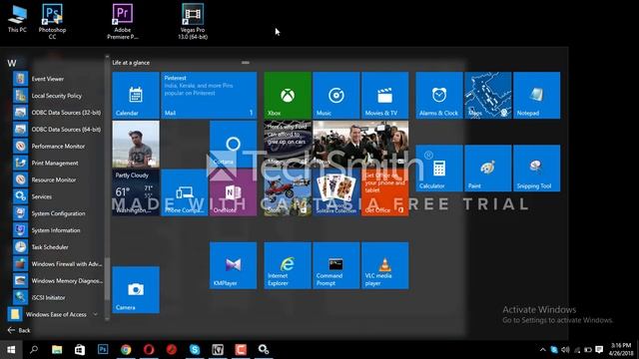The image size is (639, 359).
Task: Click the taskbar clock showing 3:16 PM
Action: point(621,350)
